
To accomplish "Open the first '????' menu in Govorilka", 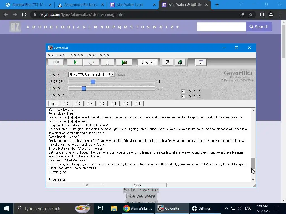I will pyautogui.click(x=50, y=55).
